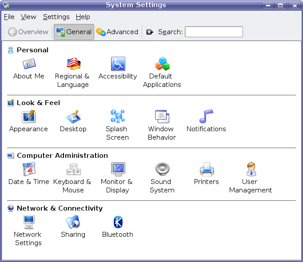Open Default Applications settings
The image size is (303, 262).
tap(162, 65)
